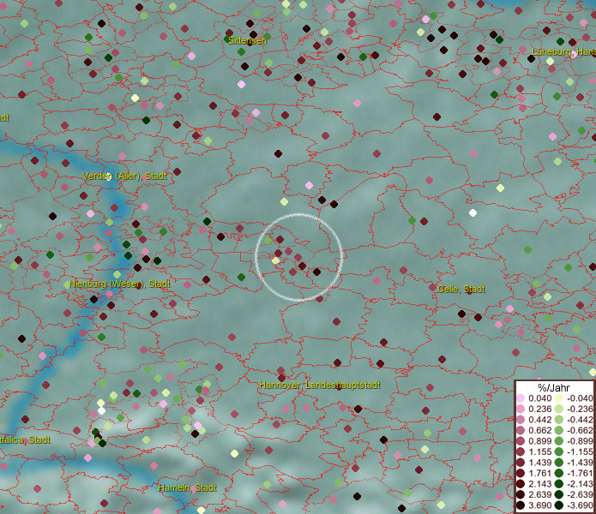Pick the 0.662 legend swatch
The width and height of the screenshot is (596, 514).
coord(521,430)
